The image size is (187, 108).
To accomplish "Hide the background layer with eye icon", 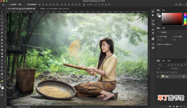I will click(158, 77).
